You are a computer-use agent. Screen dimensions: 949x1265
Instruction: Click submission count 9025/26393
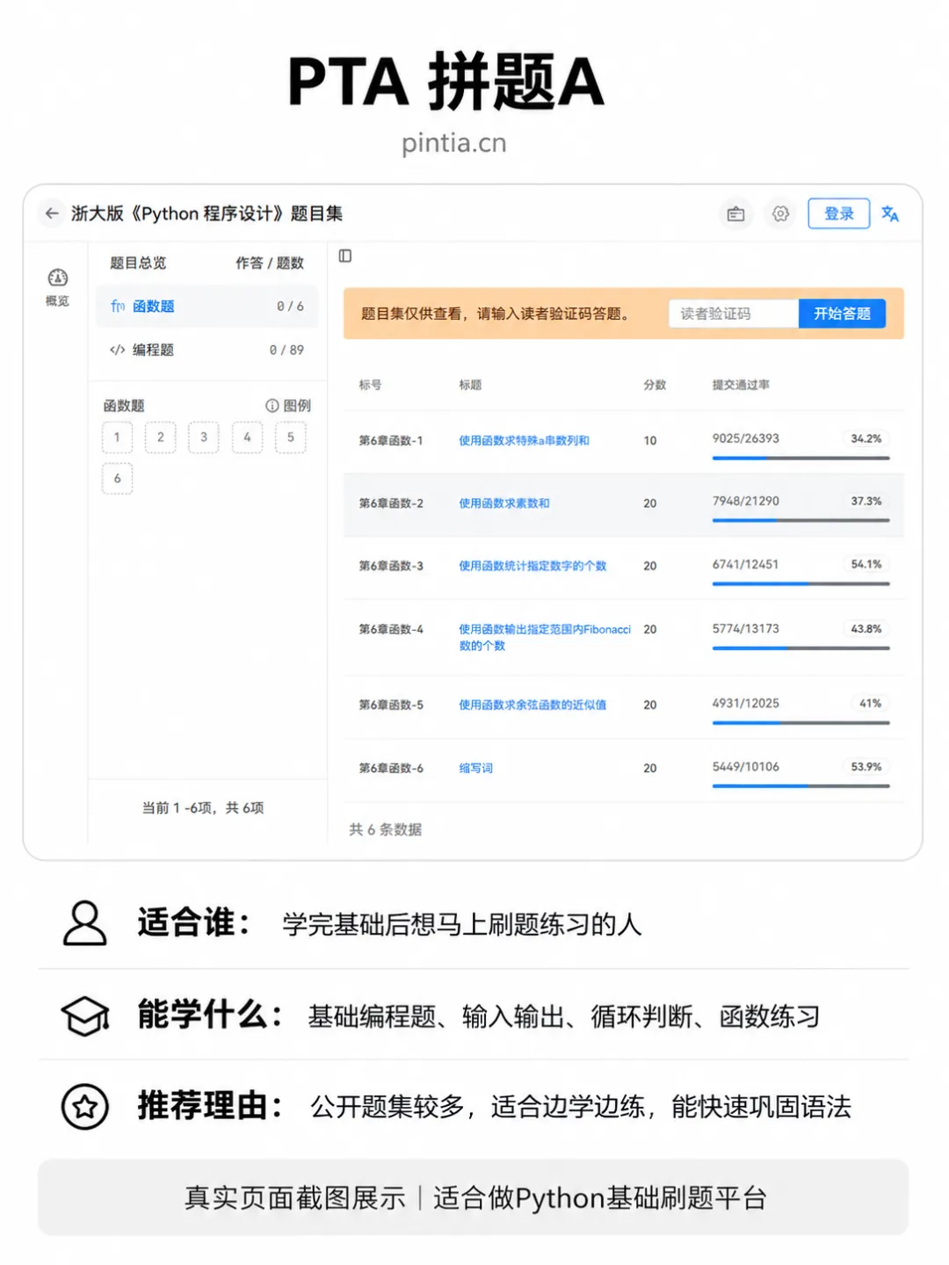click(745, 438)
